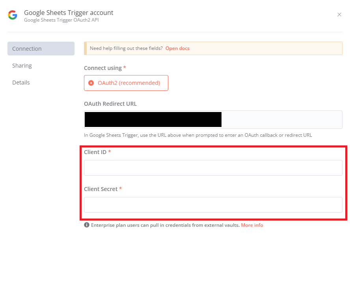The image size is (350, 294).
Task: Click the Google Sheets Trigger OAuth2 API subtitle
Action: 61,20
